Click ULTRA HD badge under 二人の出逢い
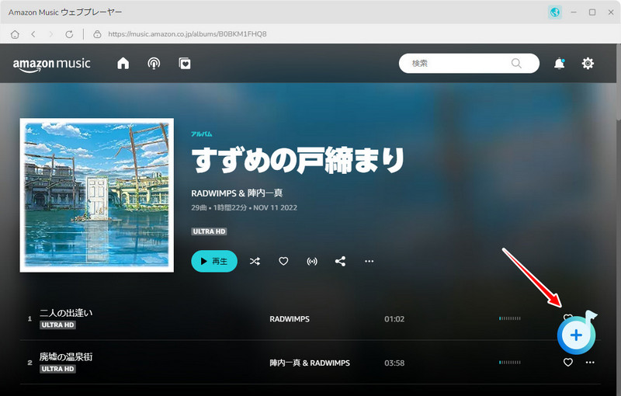Viewport: 621px width, 396px height. click(57, 325)
